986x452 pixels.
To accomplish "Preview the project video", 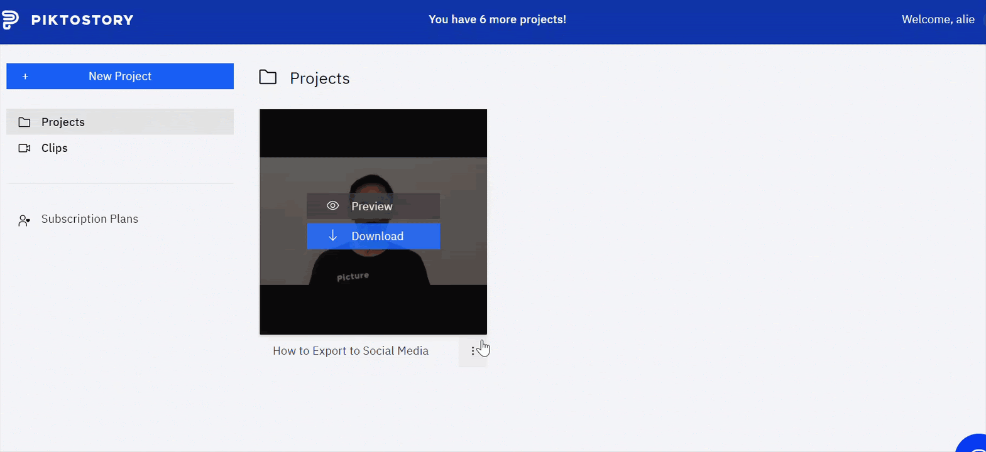I will (x=373, y=206).
